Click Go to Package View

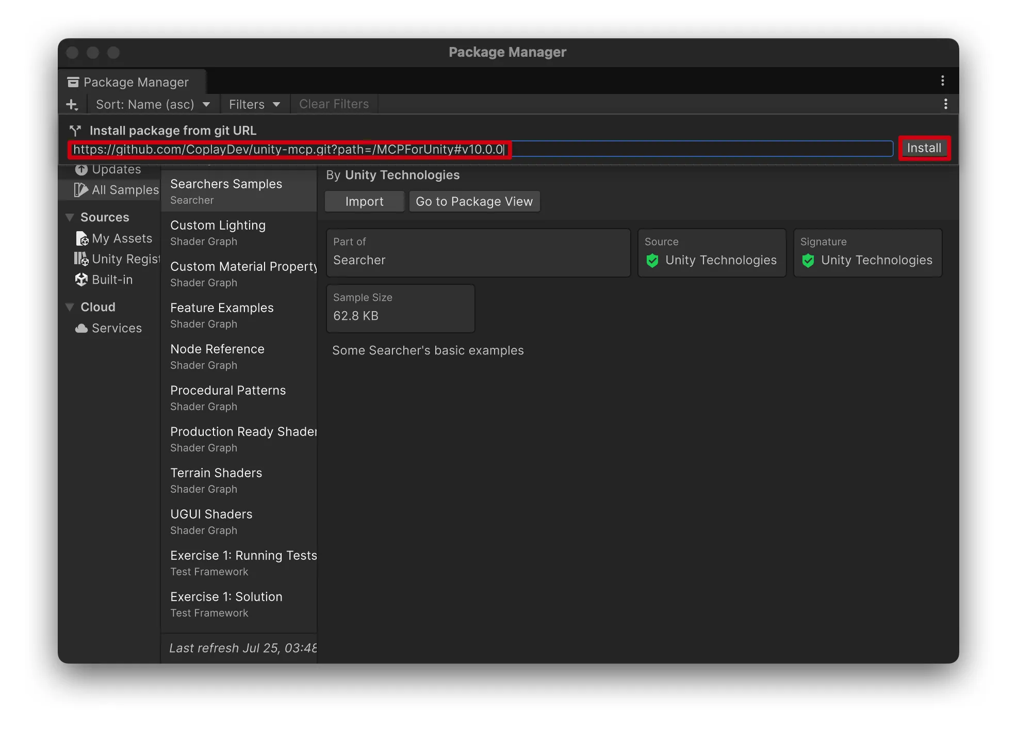[474, 202]
